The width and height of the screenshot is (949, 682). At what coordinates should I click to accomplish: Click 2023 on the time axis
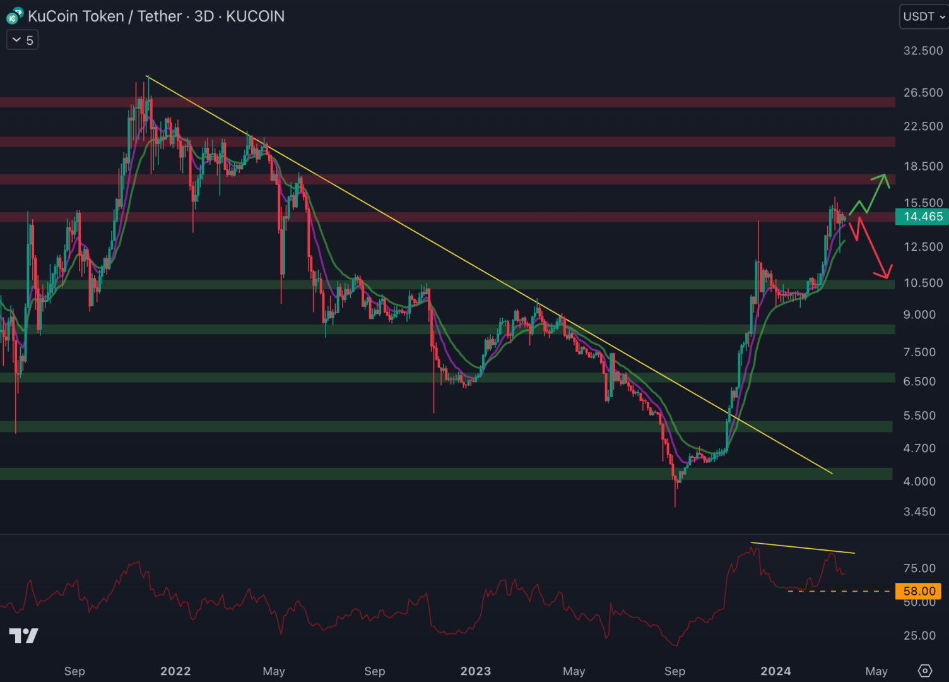pyautogui.click(x=475, y=671)
